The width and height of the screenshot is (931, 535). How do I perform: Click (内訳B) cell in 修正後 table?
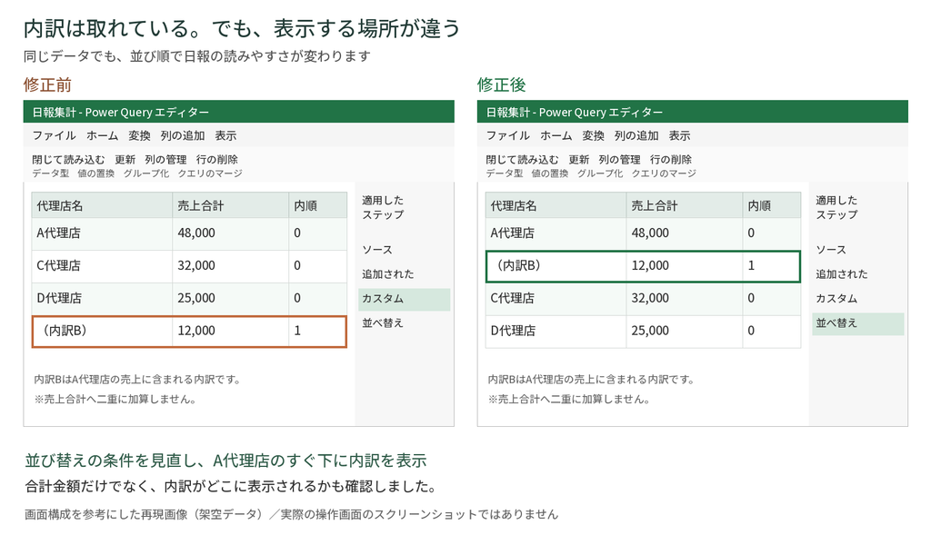(556, 266)
